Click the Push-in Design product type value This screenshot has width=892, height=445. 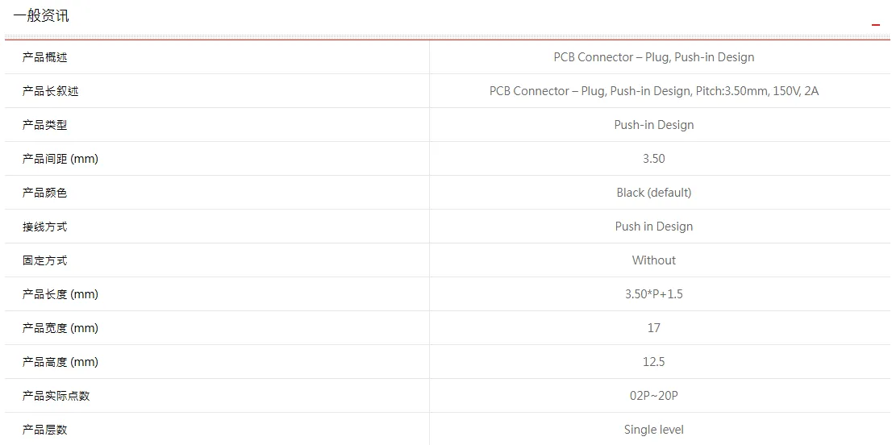[x=653, y=125]
